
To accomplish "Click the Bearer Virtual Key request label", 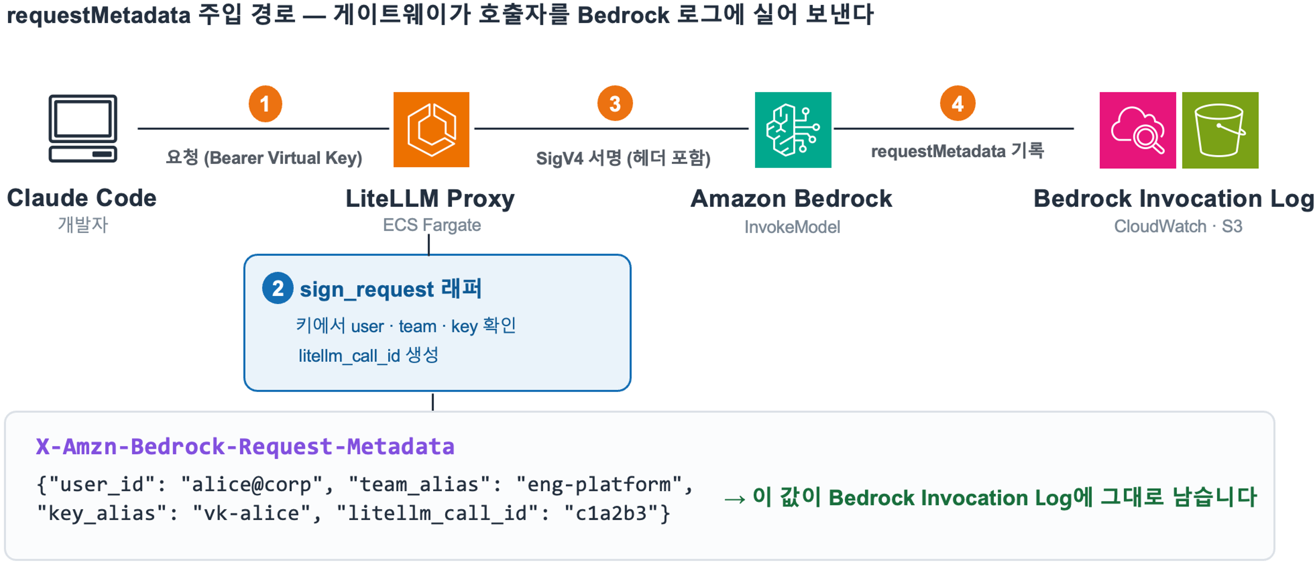I will pos(264,158).
